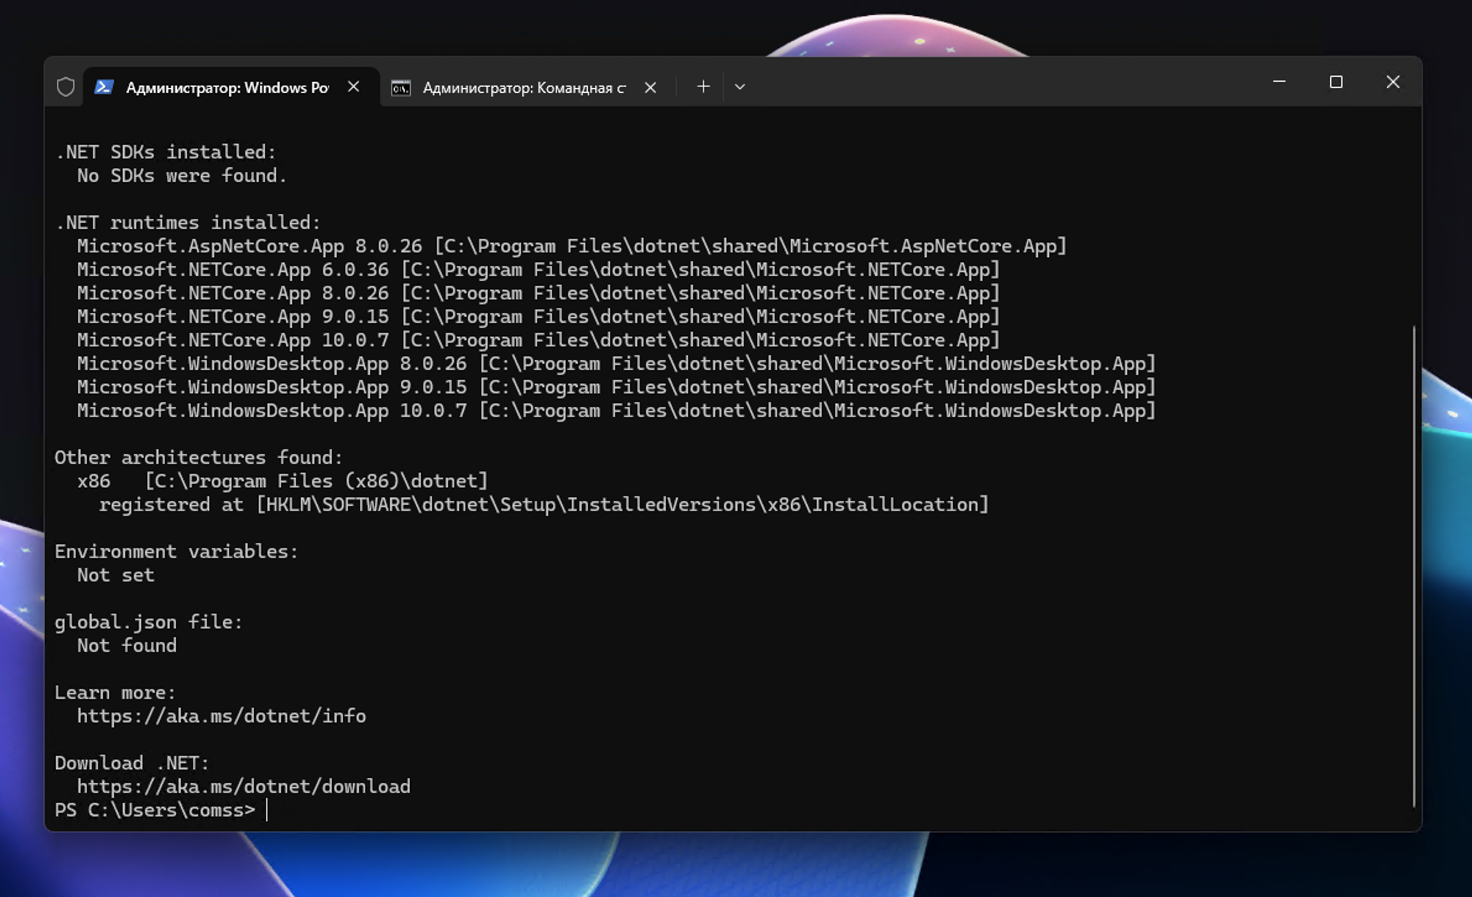The width and height of the screenshot is (1472, 897).
Task: Click the scrollbar track above the thumb
Action: click(x=1414, y=217)
